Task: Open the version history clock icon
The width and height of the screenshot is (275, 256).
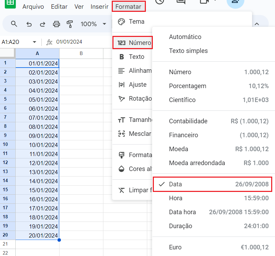Action: [159, 1]
